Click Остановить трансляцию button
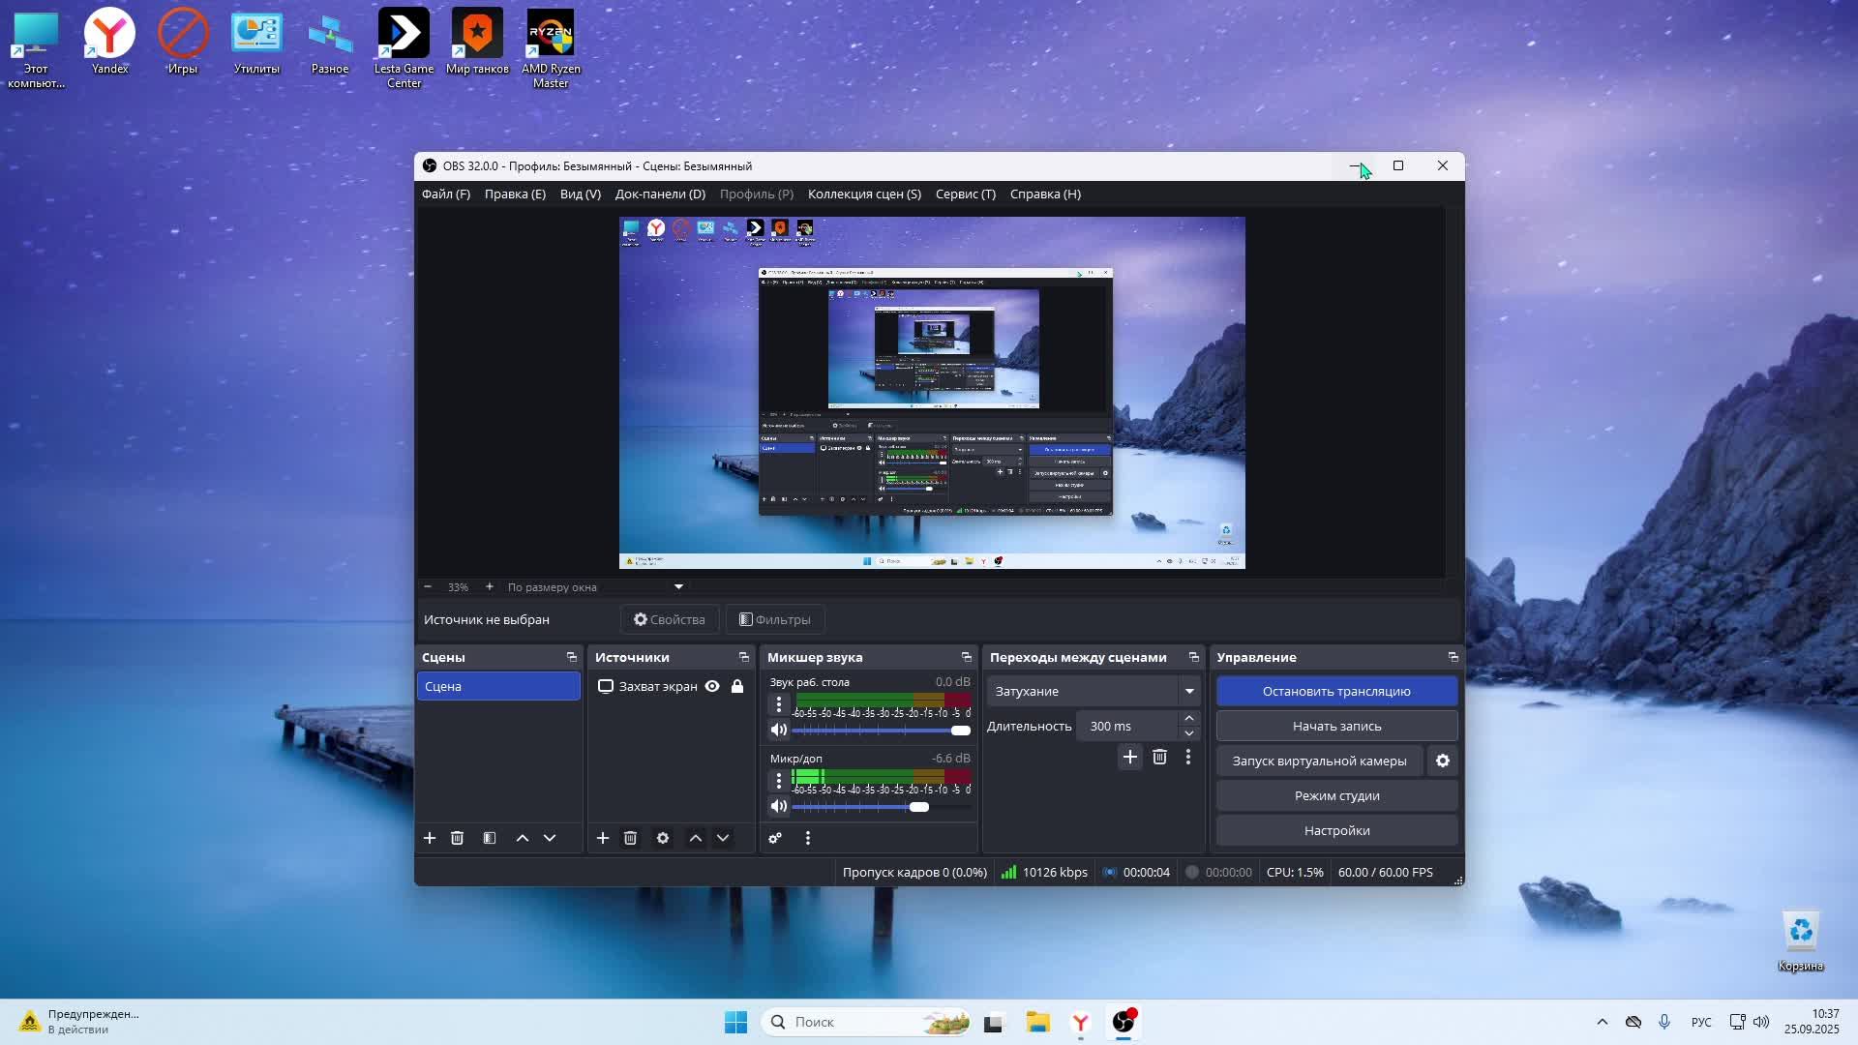 coord(1336,691)
